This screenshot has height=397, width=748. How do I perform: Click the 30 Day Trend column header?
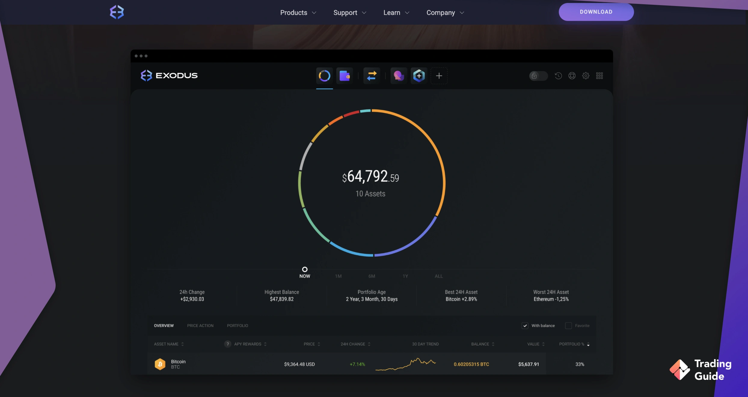425,344
